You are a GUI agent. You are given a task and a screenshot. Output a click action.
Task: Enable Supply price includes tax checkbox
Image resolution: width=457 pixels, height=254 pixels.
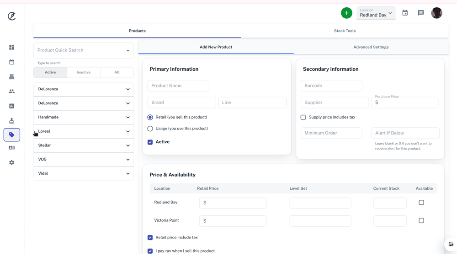tap(303, 117)
